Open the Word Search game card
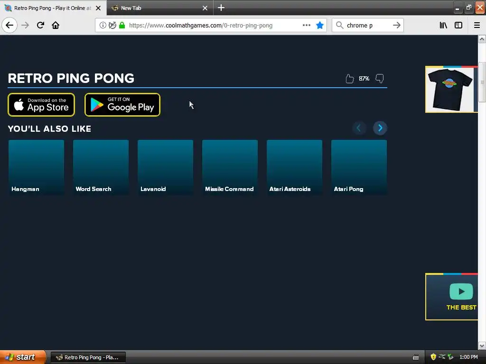 [x=101, y=167]
